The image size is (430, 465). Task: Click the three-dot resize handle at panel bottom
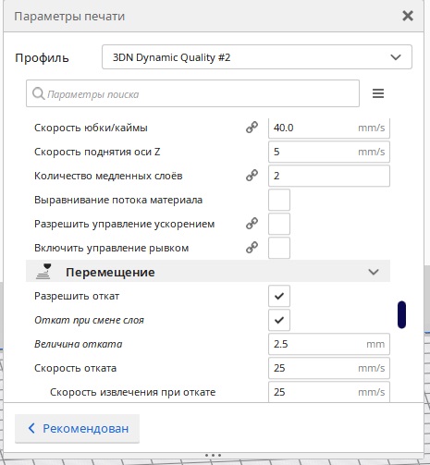click(213, 455)
